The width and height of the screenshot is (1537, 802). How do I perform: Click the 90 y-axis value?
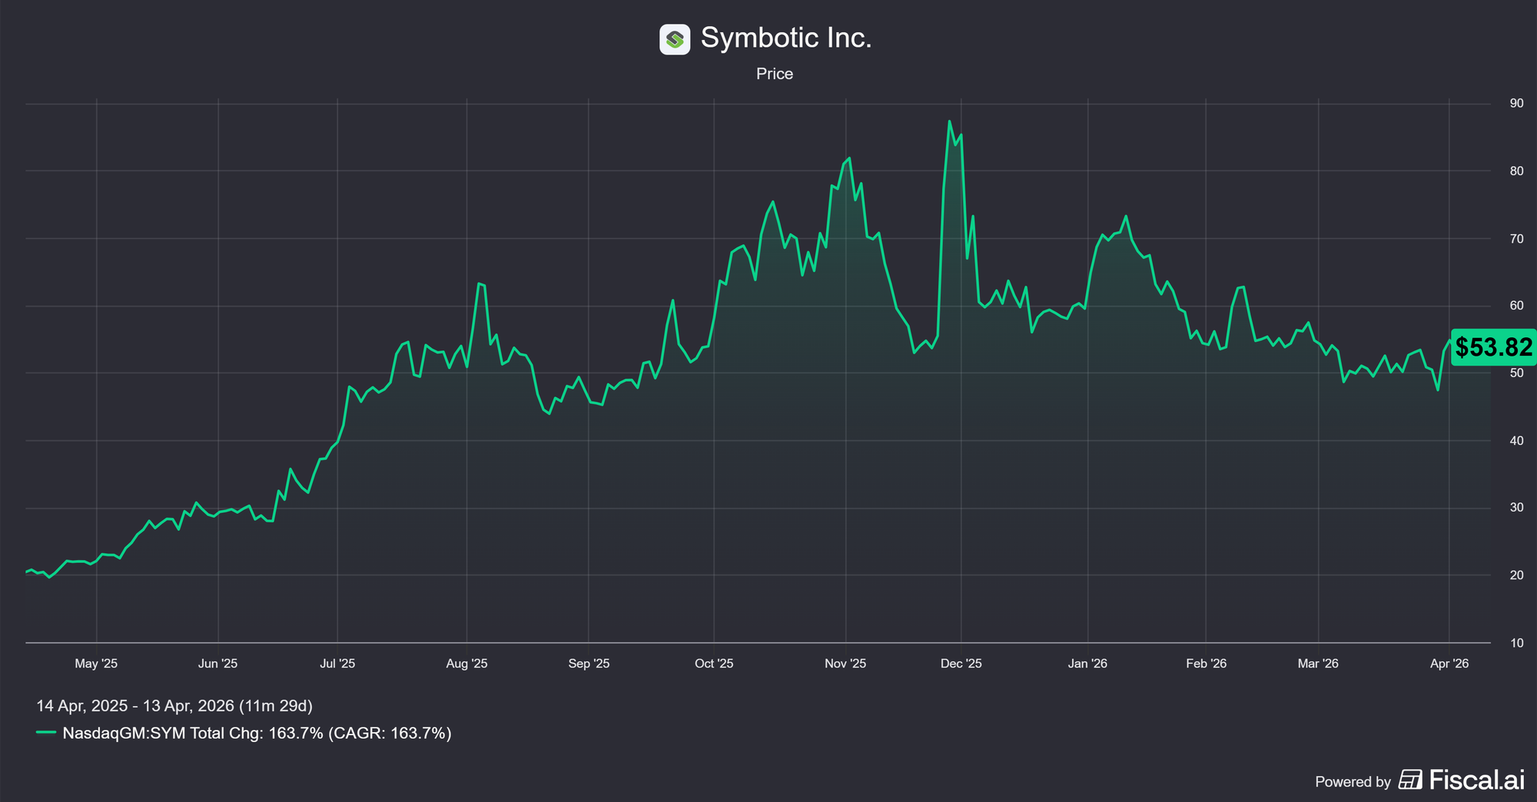(x=1516, y=104)
